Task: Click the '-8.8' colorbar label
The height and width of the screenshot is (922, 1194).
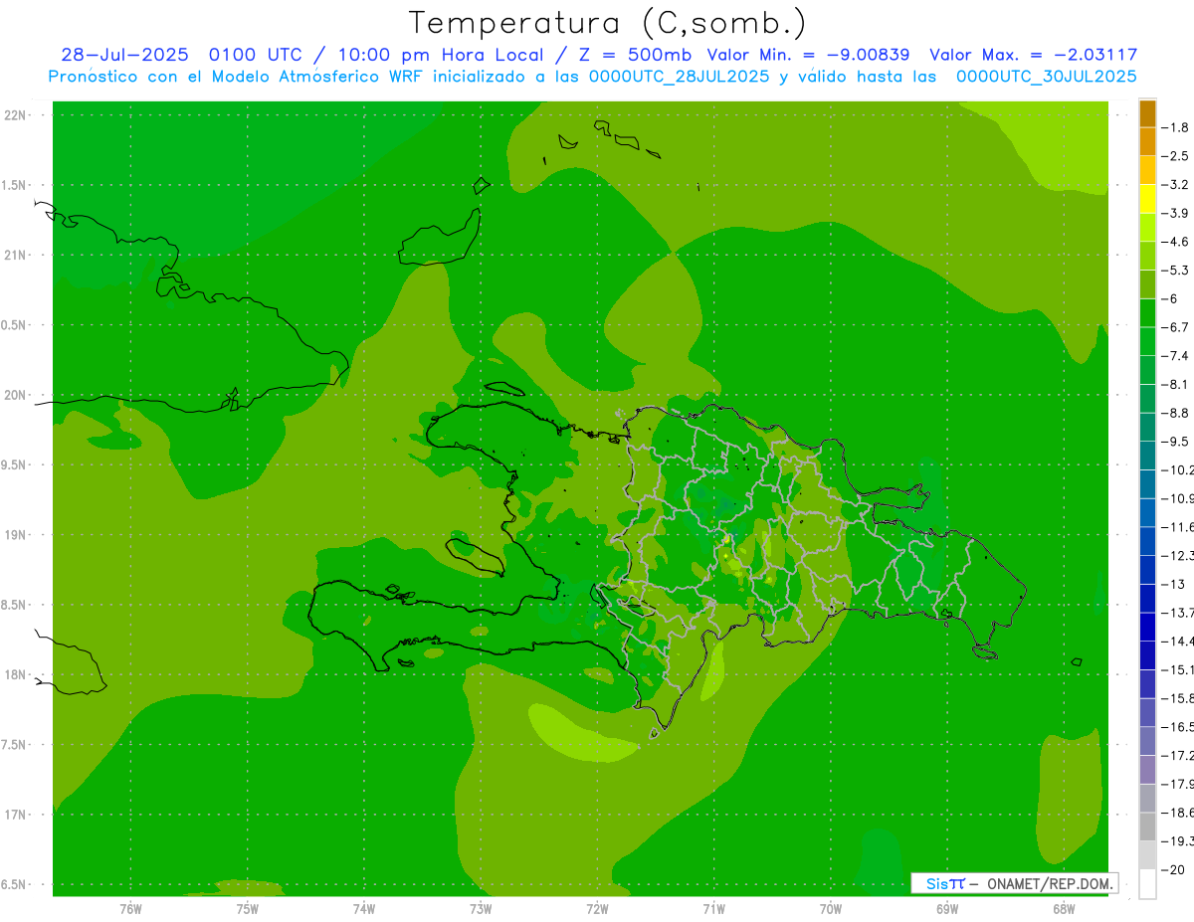Action: [x=1175, y=413]
